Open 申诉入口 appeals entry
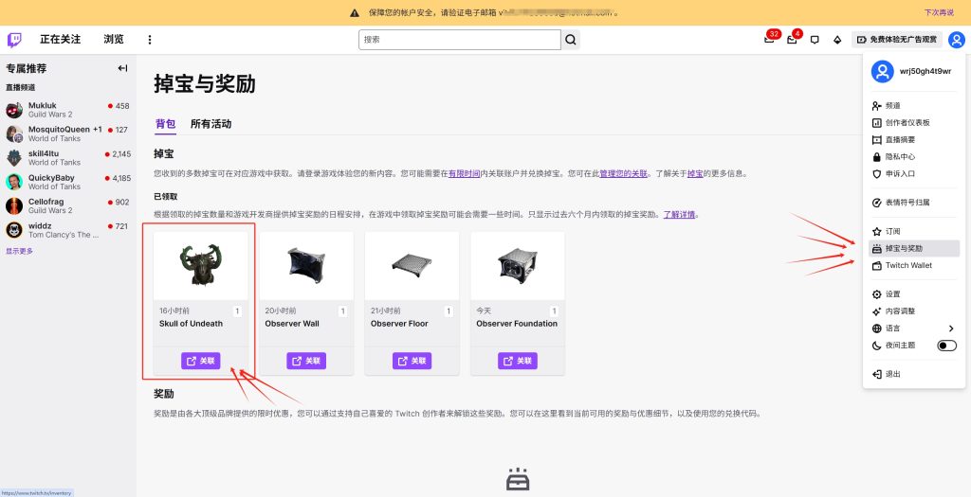This screenshot has height=497, width=971. [x=915, y=174]
